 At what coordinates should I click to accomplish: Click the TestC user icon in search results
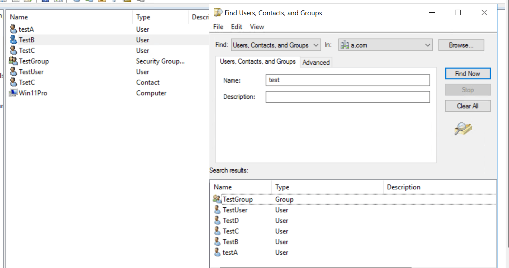tap(217, 231)
